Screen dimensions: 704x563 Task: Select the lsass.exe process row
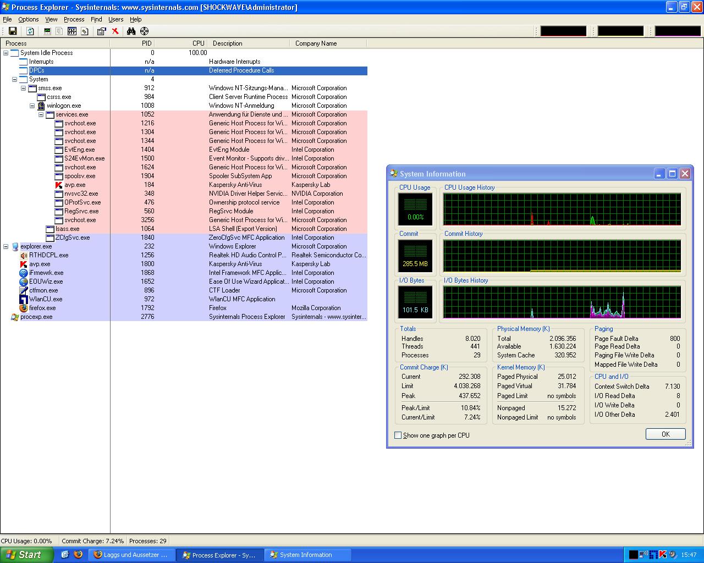184,229
